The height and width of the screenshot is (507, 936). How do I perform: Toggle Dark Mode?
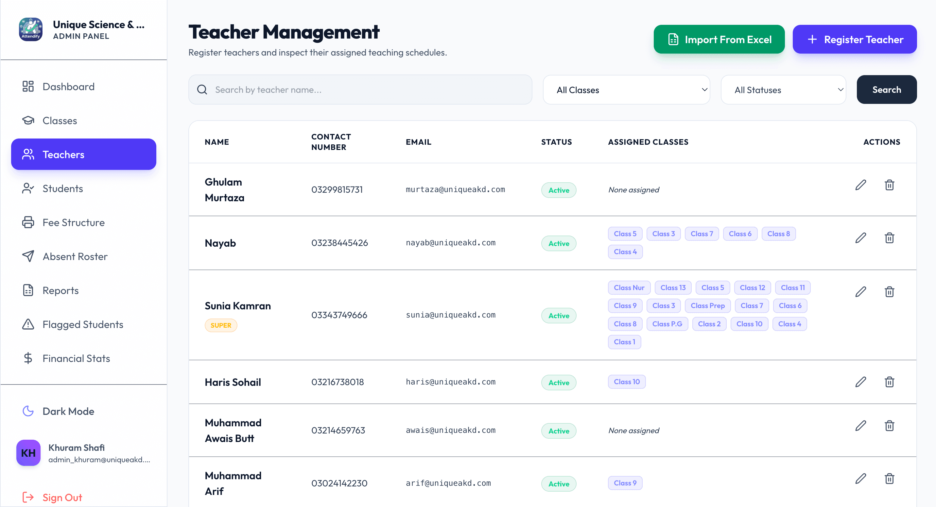84,411
